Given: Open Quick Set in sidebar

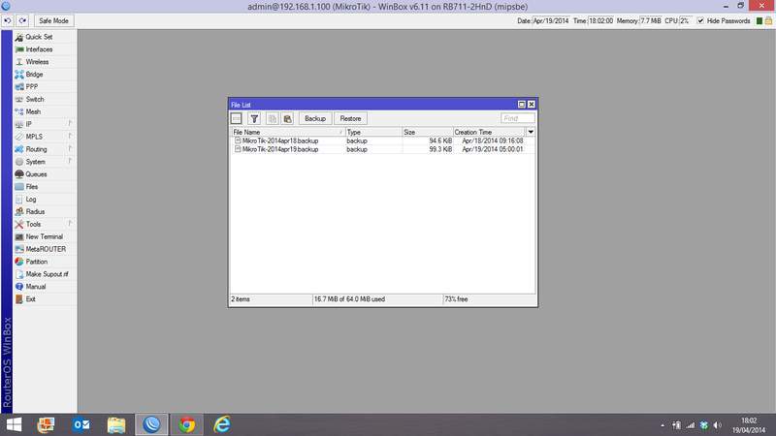Looking at the screenshot, I should tap(39, 37).
